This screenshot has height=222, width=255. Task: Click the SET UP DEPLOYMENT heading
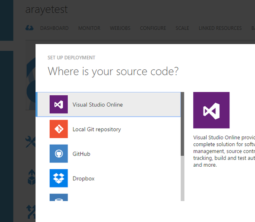71,57
